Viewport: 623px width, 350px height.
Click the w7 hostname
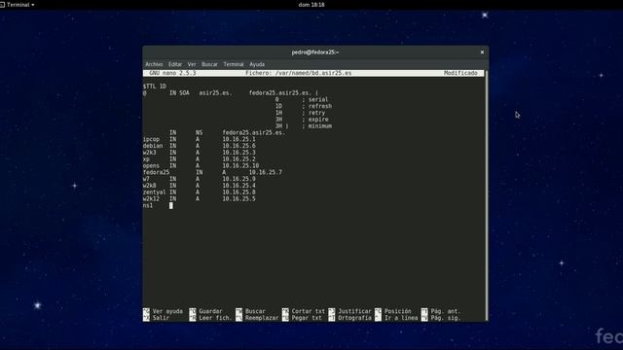(146, 179)
